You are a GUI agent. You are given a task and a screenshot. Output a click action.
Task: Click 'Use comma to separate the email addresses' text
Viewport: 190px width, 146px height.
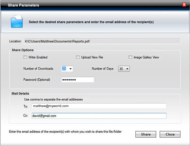point(53,99)
